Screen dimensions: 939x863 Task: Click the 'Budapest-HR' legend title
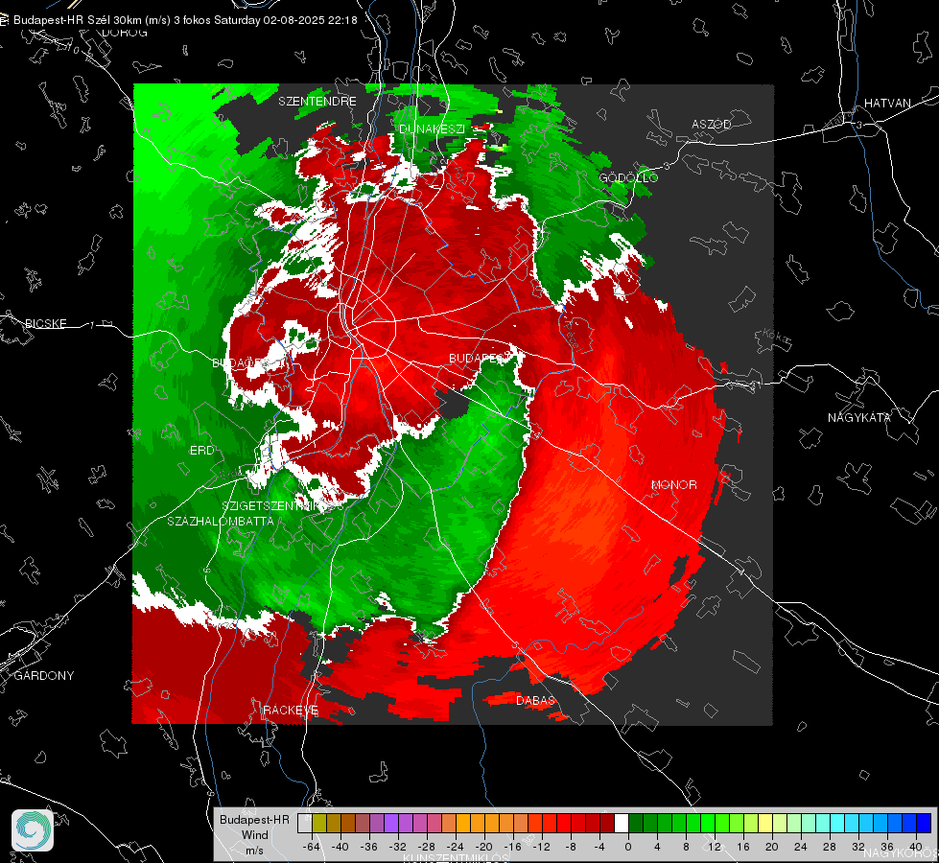254,820
